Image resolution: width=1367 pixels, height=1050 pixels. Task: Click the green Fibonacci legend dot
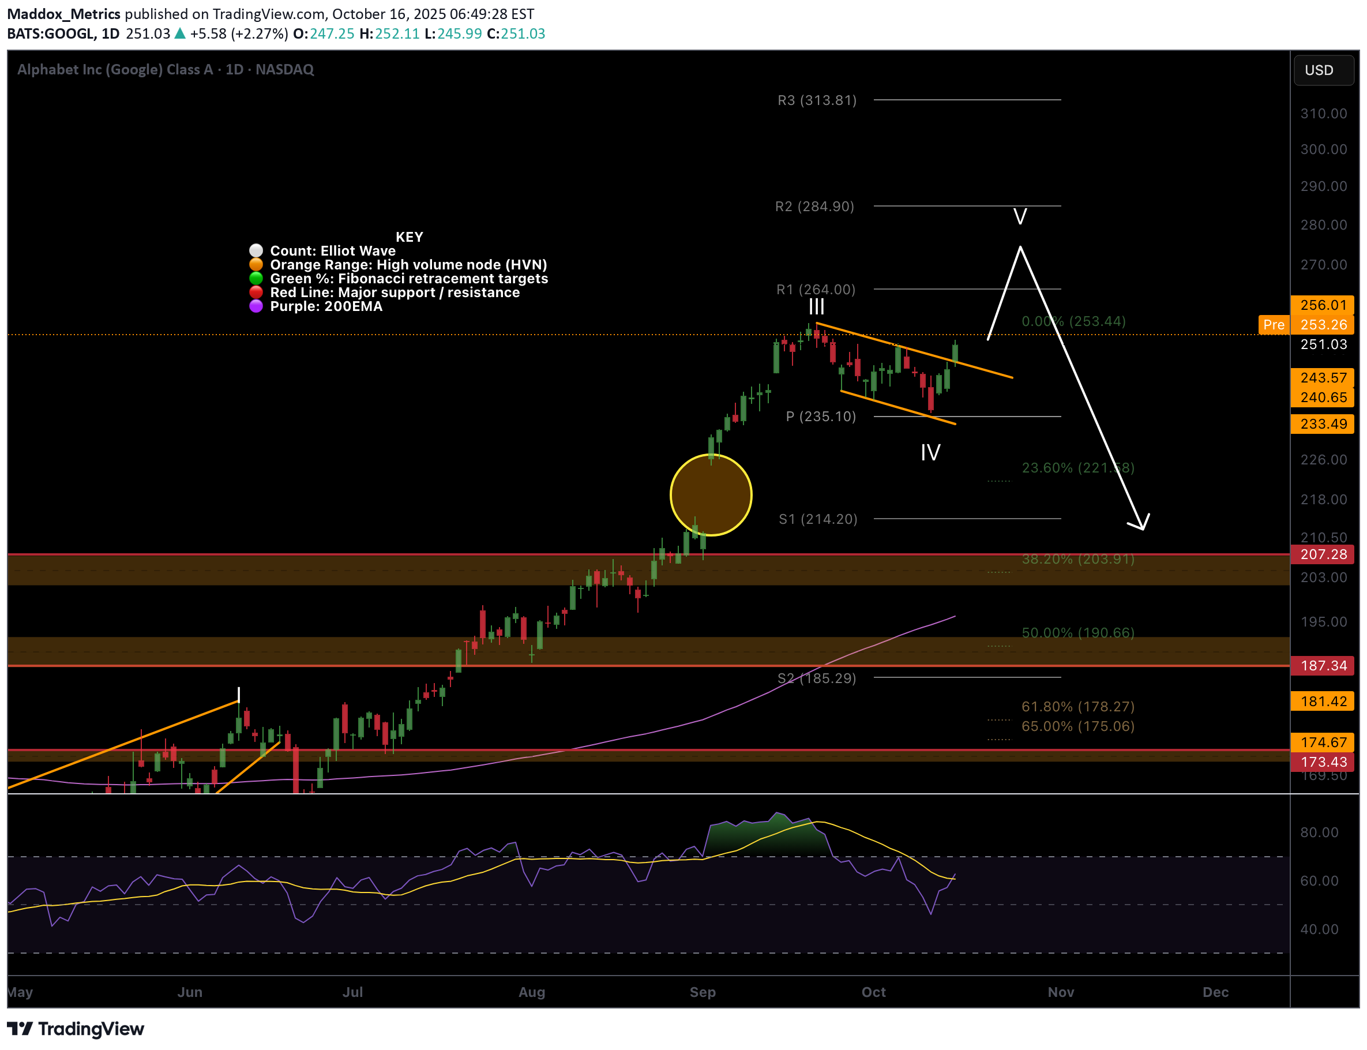[256, 278]
